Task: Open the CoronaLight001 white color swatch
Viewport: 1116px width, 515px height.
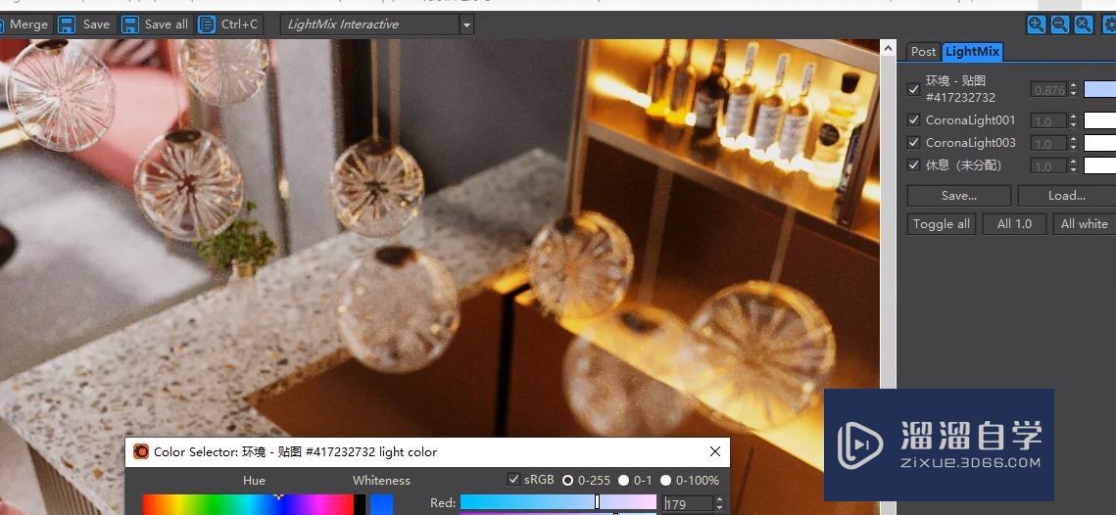Action: tap(1099, 120)
